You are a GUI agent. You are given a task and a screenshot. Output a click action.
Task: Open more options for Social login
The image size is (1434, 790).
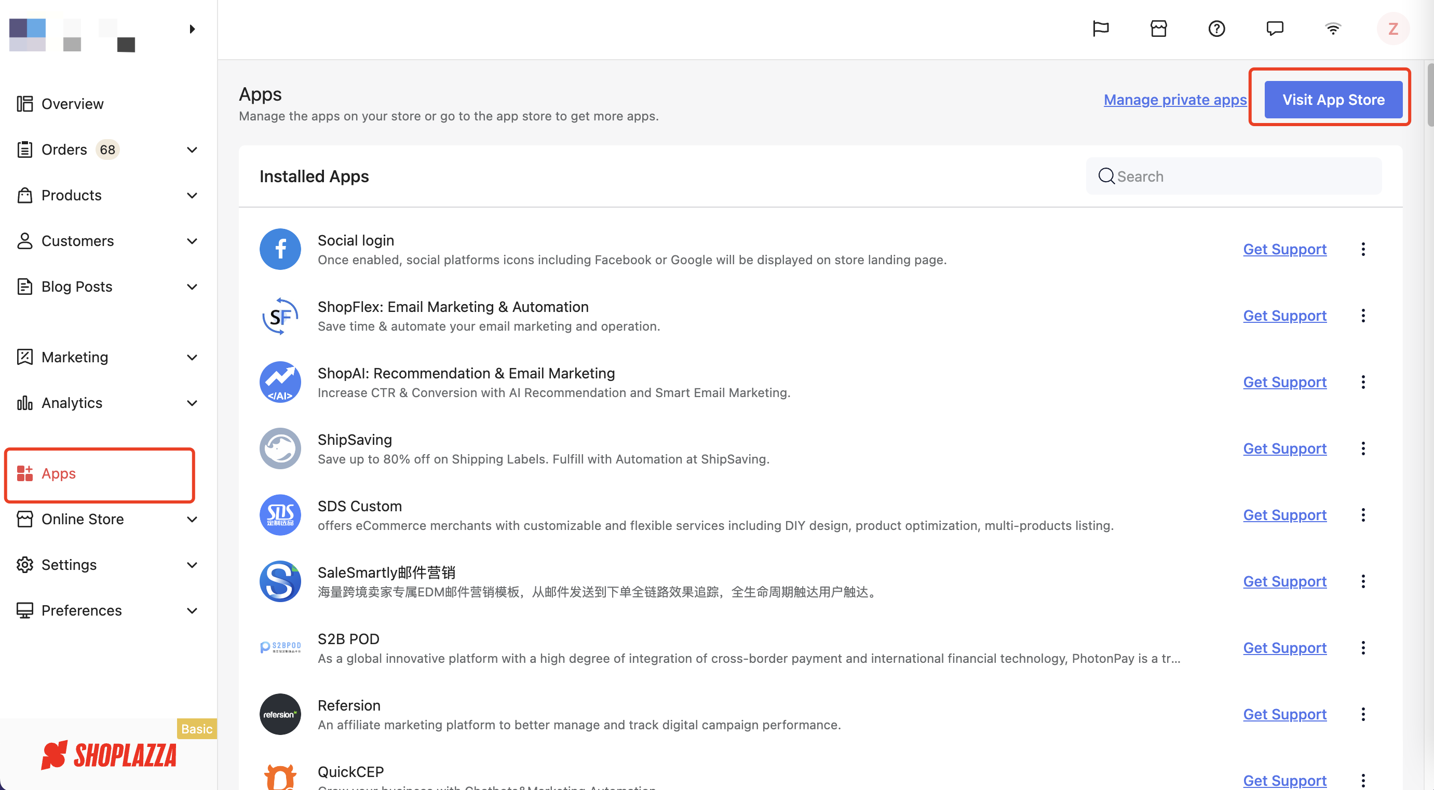tap(1363, 249)
